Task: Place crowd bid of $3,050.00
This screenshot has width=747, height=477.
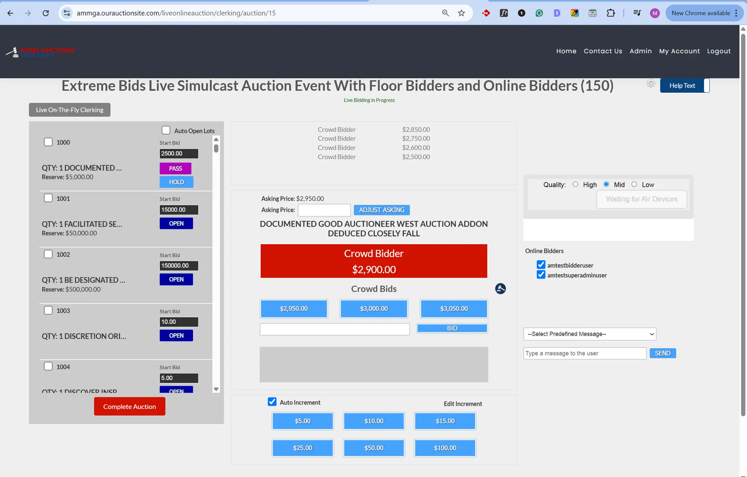Action: (x=454, y=309)
